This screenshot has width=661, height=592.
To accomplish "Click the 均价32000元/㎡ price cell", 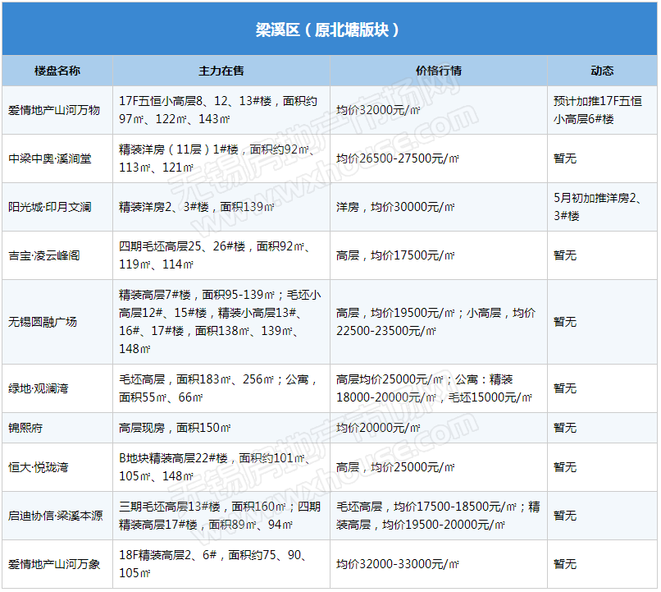I will [x=379, y=110].
